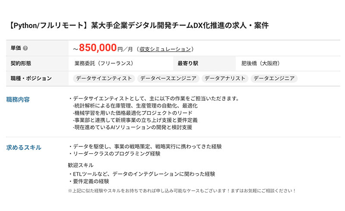Image resolution: width=345 pixels, height=211 pixels.
Task: Click the 歓迎スキル subheading
Action: click(x=81, y=165)
